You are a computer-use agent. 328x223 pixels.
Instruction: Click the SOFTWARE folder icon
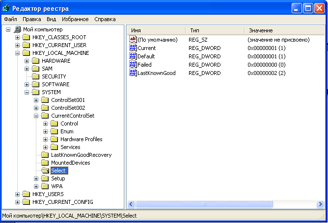pos(35,84)
